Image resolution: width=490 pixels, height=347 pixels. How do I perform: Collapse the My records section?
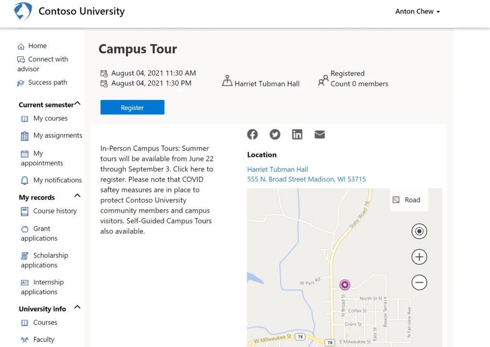point(78,196)
